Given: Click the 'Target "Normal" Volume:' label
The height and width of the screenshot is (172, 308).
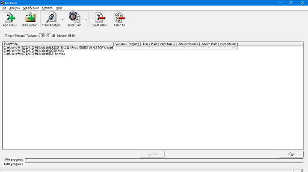Looking at the screenshot, I should point(22,36).
